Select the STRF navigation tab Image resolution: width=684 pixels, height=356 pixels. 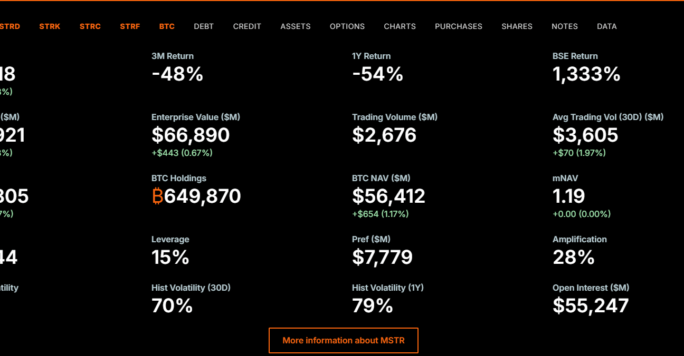tap(130, 26)
